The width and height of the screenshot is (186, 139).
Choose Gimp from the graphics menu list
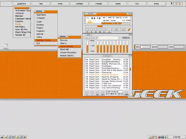18,24
